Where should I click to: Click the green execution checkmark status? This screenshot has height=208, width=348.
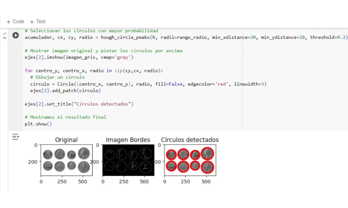pyautogui.click(x=4, y=34)
